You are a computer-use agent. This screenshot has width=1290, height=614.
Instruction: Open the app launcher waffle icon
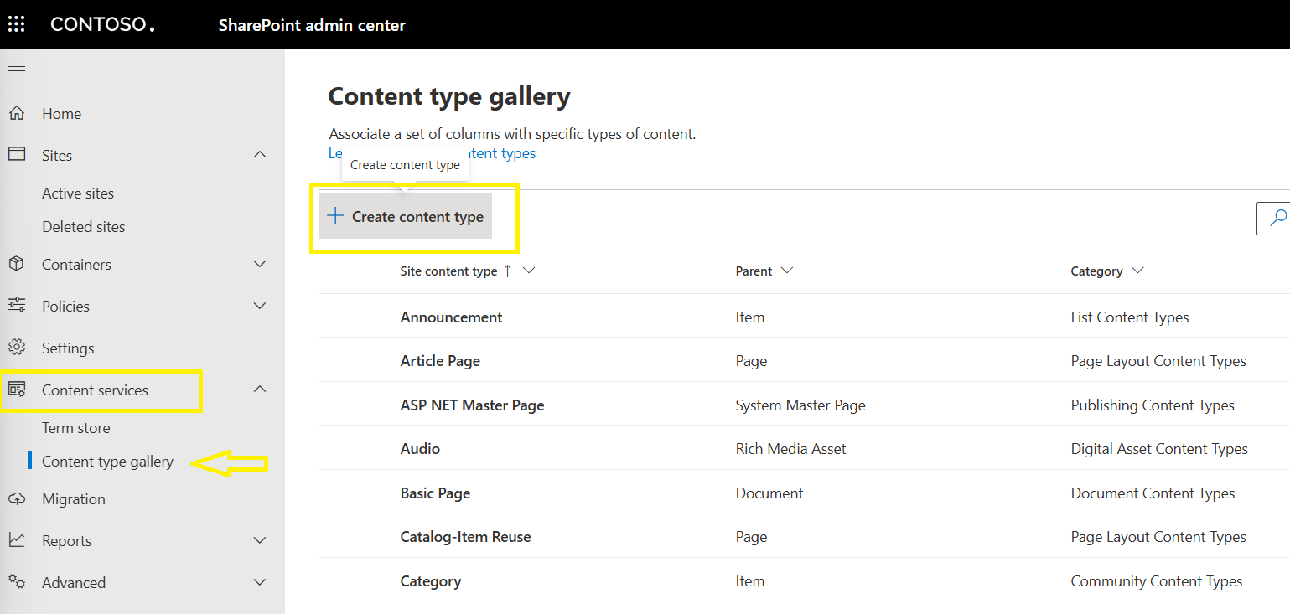point(17,24)
